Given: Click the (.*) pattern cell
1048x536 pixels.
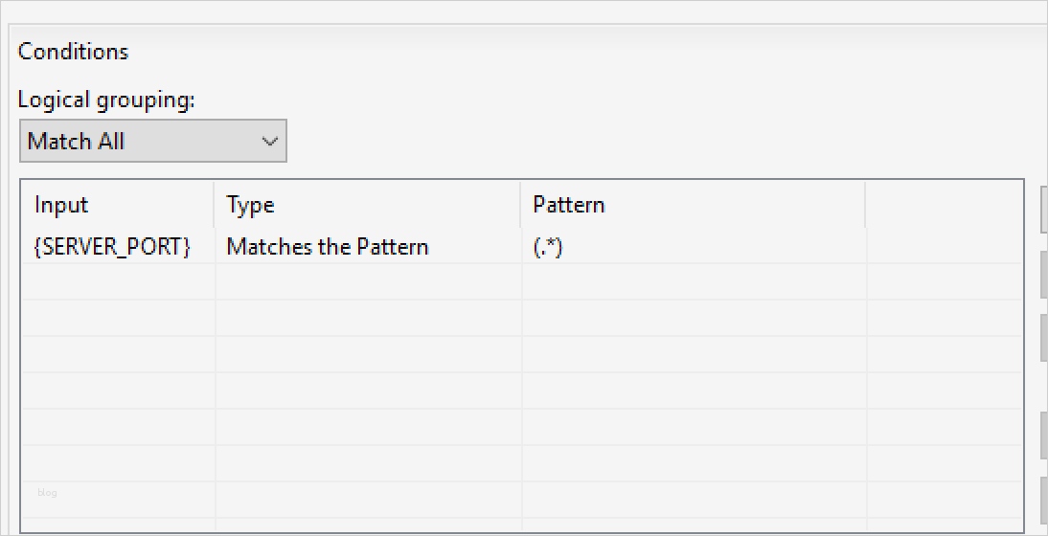Looking at the screenshot, I should click(548, 247).
